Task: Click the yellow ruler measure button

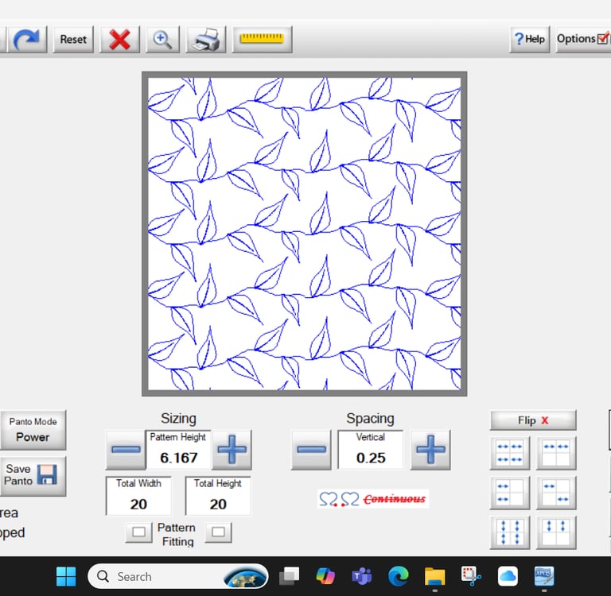Action: point(262,39)
